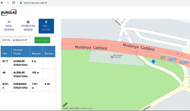This screenshot has width=190, height=111.
Task: Click the Burulaş logo
Action: (x=9, y=12)
